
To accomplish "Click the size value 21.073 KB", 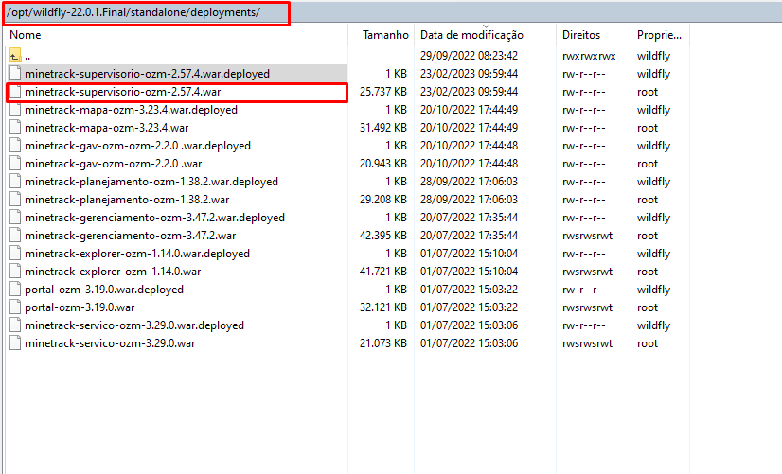I will pos(383,342).
